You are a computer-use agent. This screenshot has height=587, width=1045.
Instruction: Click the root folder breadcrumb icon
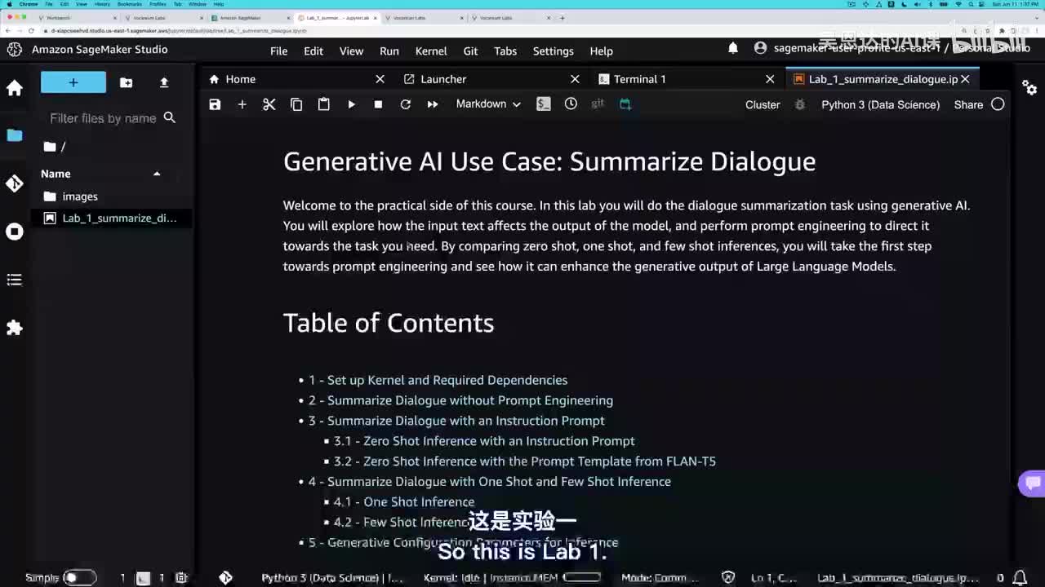coord(50,147)
